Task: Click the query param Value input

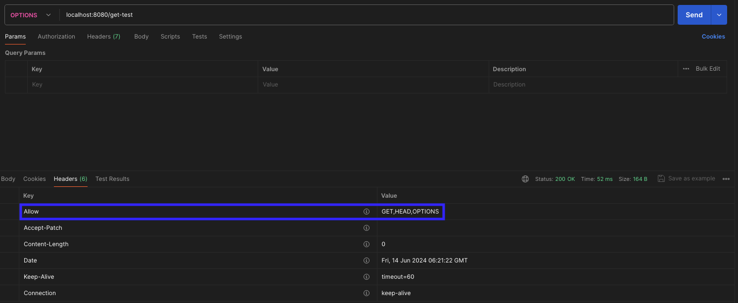Action: 373,85
